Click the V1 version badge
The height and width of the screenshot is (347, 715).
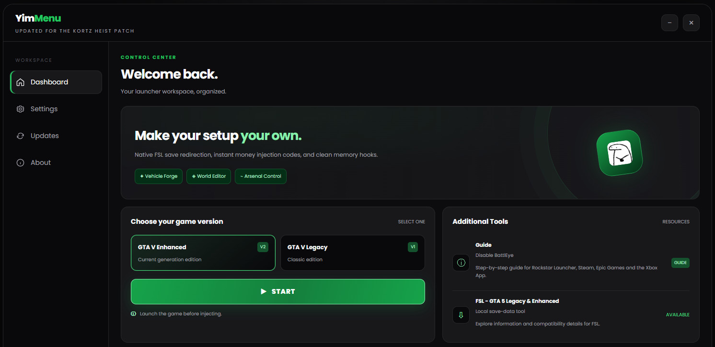coord(413,247)
